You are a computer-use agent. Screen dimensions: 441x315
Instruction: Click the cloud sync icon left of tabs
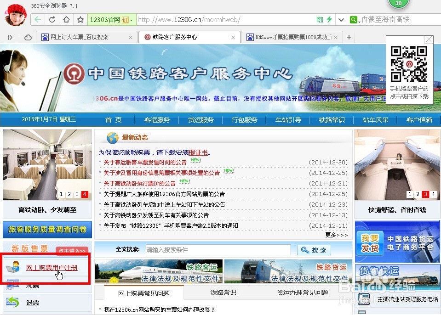pyautogui.click(x=28, y=37)
